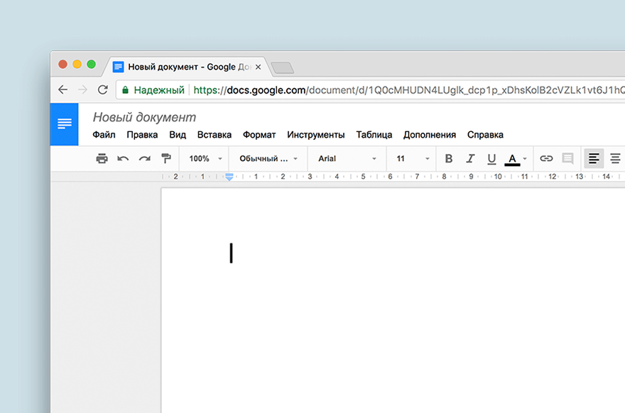Toggle Italic formatting

470,158
